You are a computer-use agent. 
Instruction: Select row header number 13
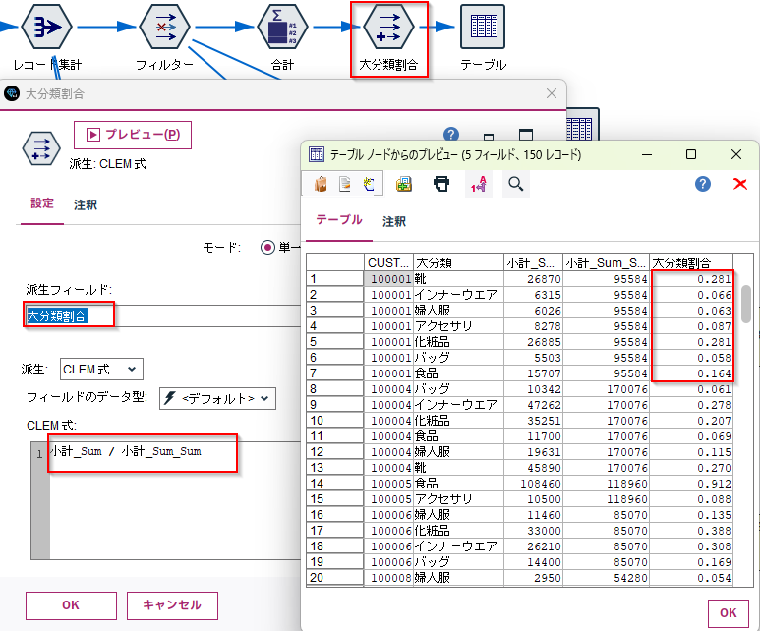[x=335, y=467]
